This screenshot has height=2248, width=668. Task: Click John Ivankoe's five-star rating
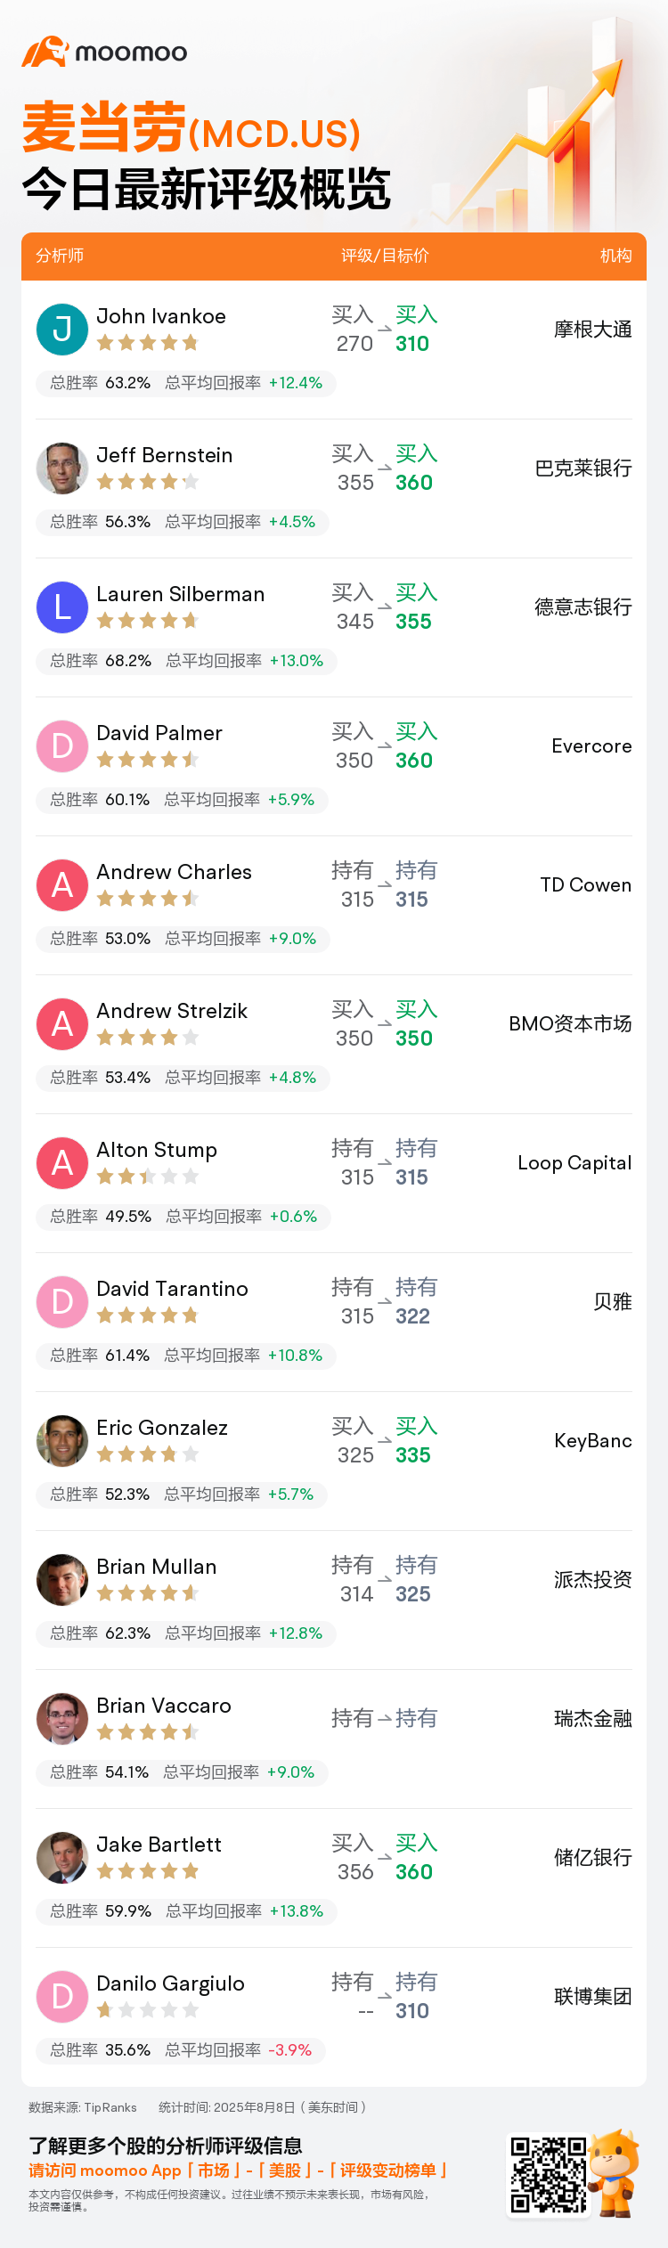(x=148, y=343)
